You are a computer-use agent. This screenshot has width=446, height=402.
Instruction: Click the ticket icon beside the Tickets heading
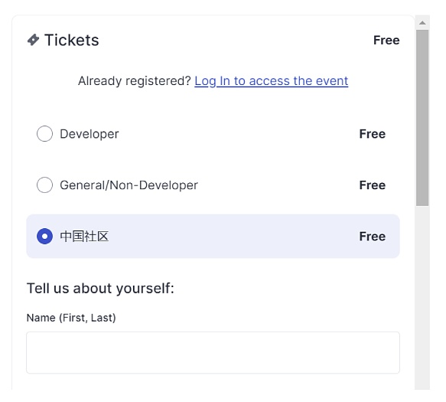tap(34, 40)
